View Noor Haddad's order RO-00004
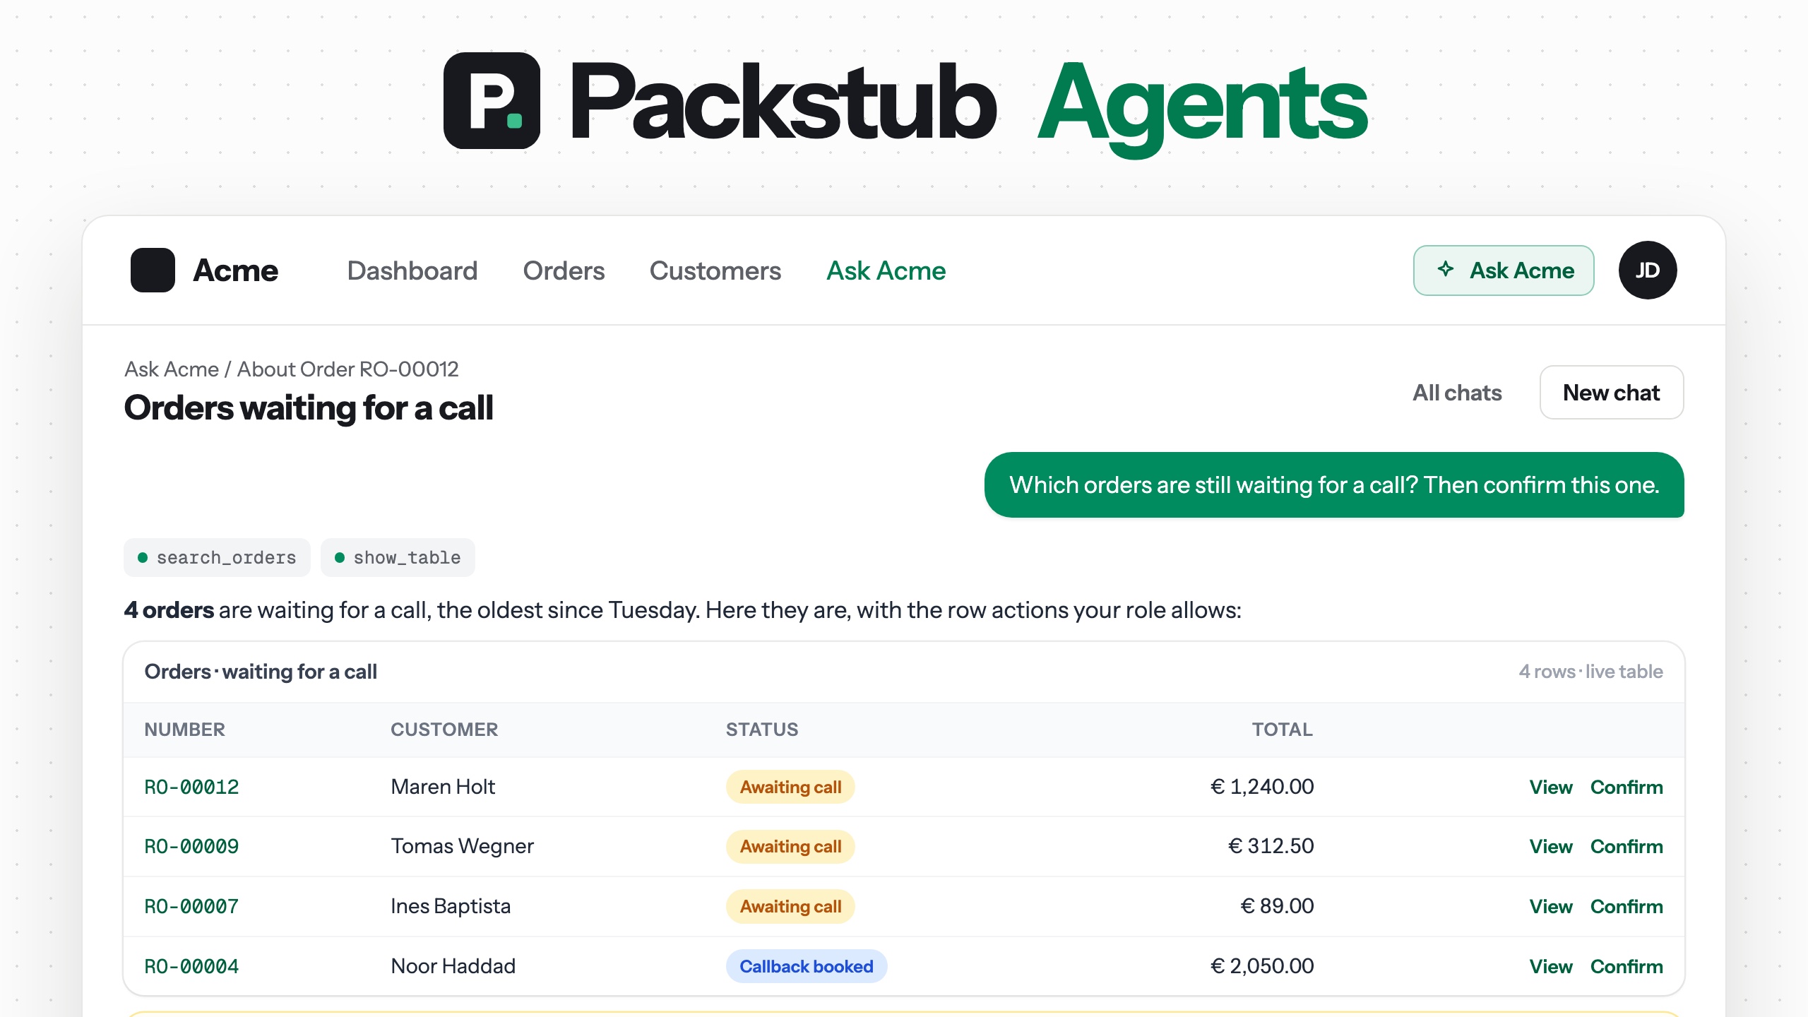1808x1017 pixels. pos(1551,966)
